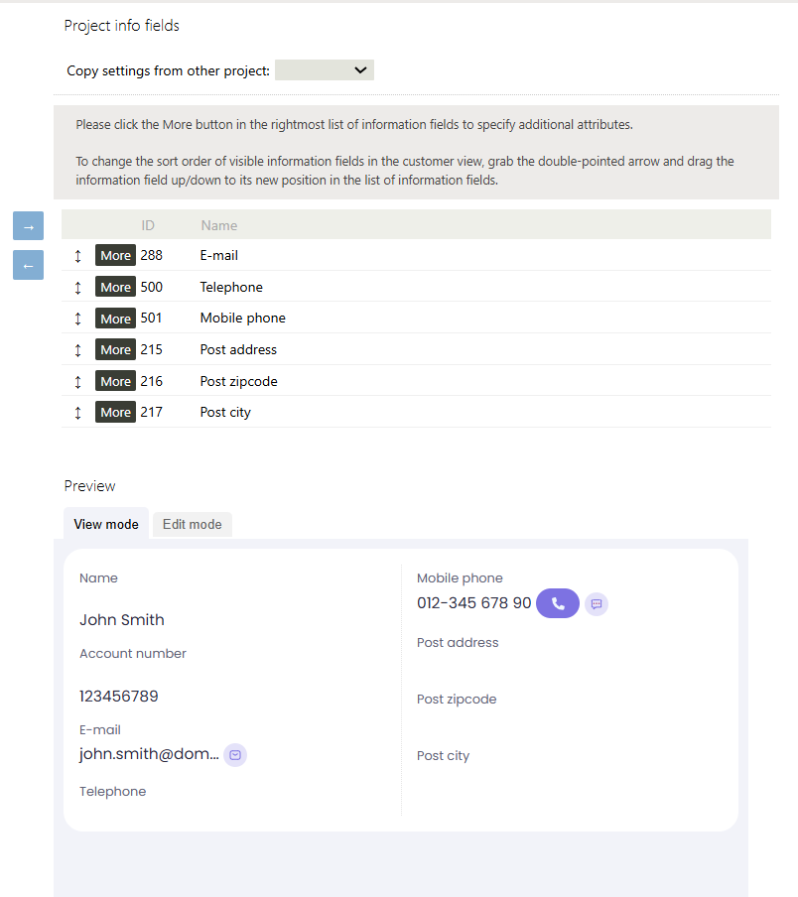
Task: Click More button for Post zipcode
Action: 115,381
